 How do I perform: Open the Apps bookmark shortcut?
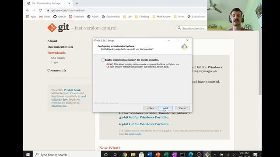pos(31,17)
